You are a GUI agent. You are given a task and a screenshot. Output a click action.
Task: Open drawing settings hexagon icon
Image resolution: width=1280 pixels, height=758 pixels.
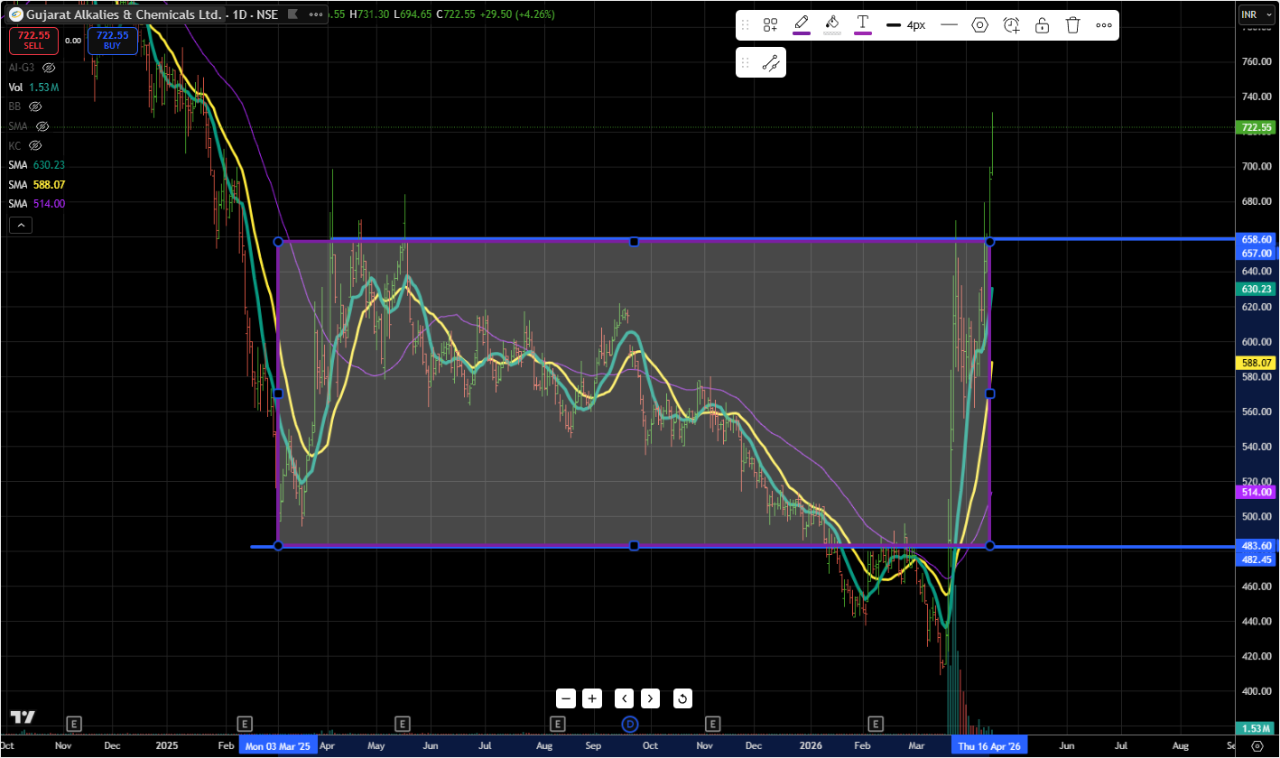979,25
